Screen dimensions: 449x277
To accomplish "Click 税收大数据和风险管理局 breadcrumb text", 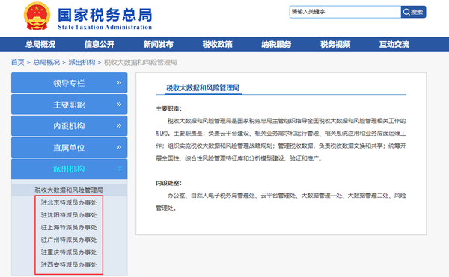I will pos(141,62).
